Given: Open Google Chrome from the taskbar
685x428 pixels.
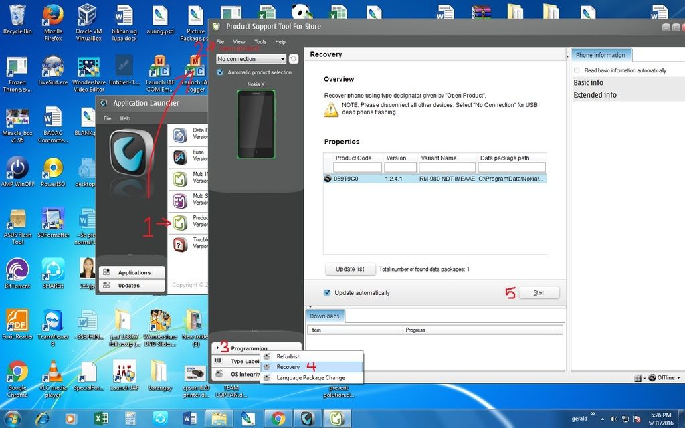Looking at the screenshot, I should click(278, 418).
